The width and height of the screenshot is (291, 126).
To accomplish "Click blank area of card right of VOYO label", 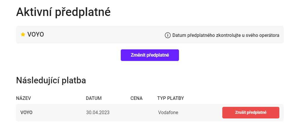I will coord(104,35).
